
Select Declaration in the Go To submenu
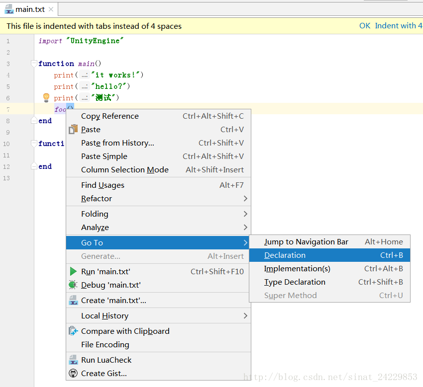[x=329, y=255]
